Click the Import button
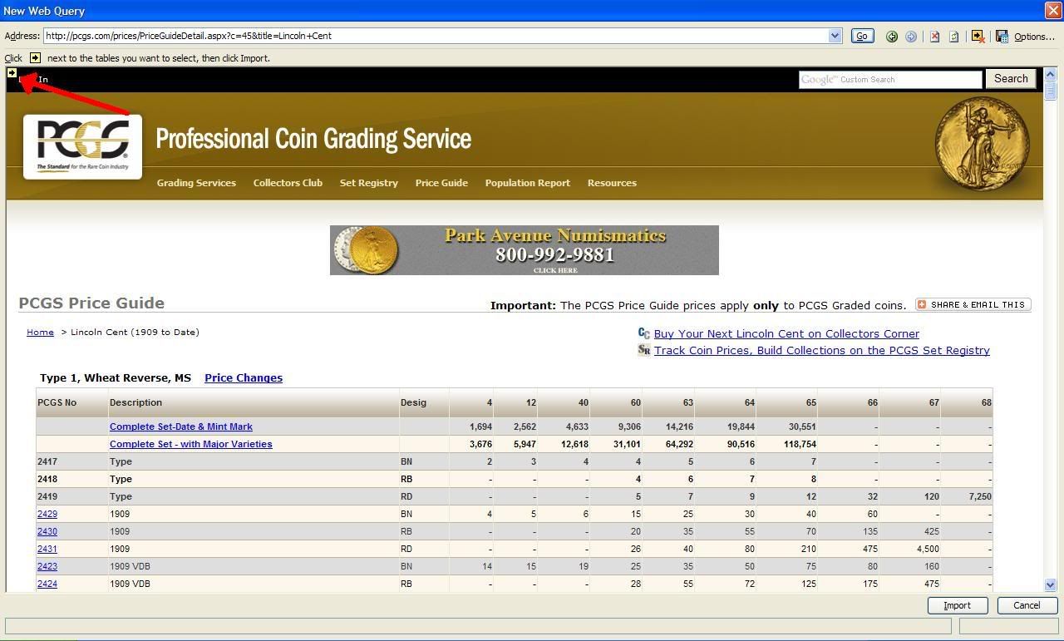The height and width of the screenshot is (641, 1064). click(x=957, y=605)
